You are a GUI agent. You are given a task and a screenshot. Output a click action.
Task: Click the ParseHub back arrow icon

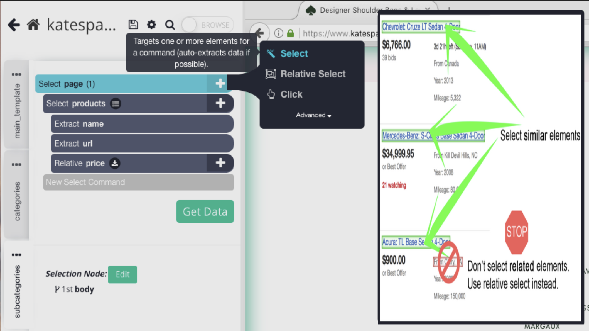(14, 25)
